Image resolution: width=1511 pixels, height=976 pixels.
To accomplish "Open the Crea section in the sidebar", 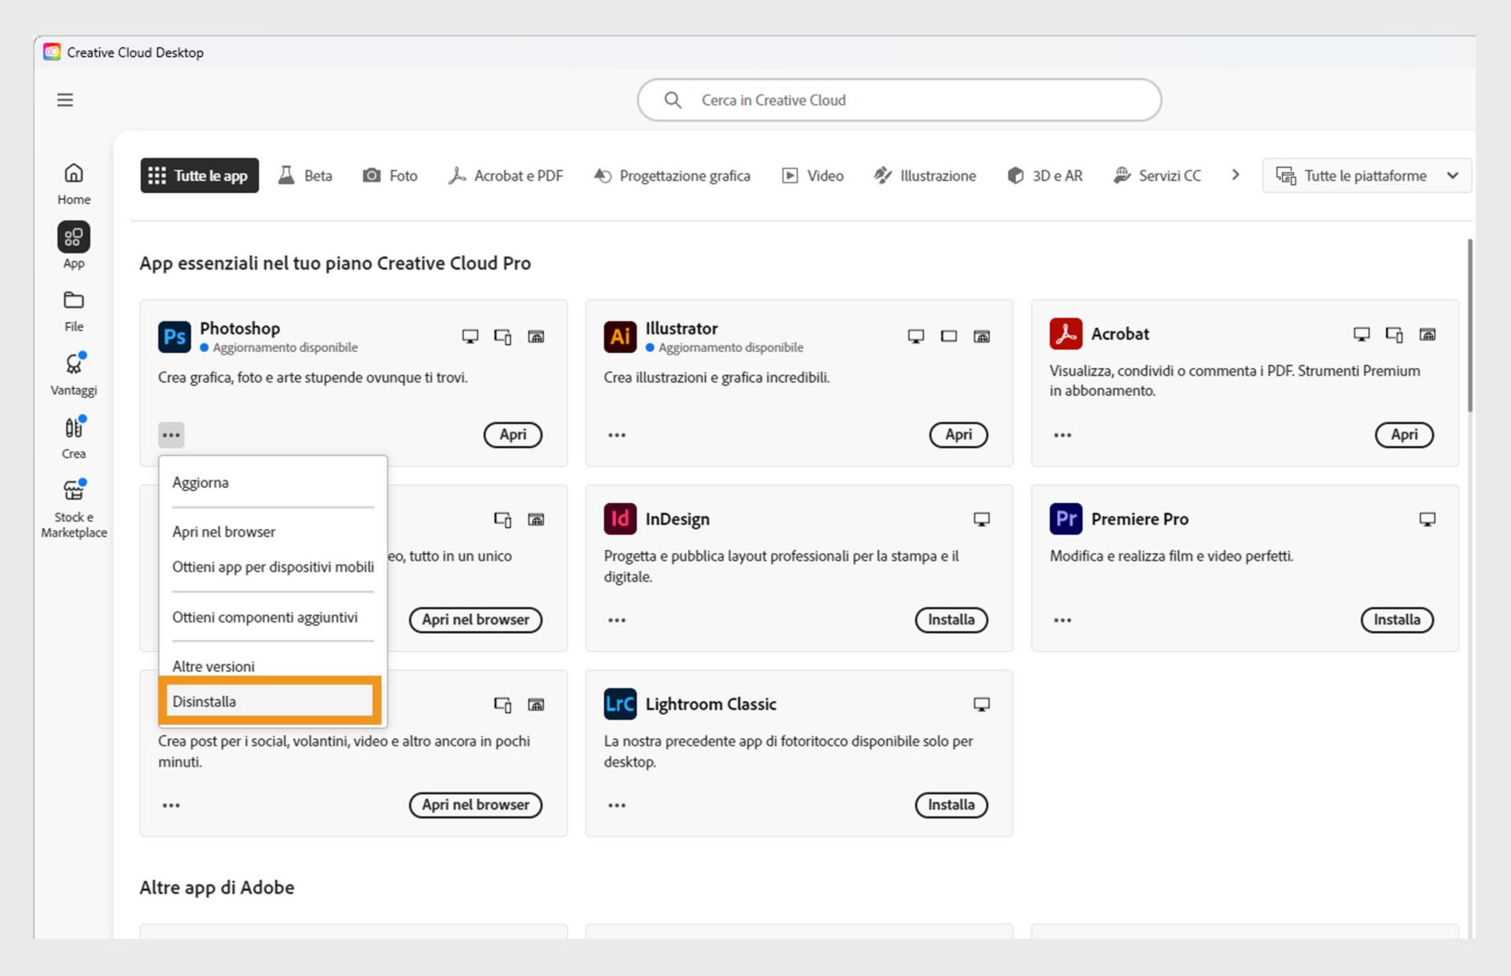I will click(x=72, y=429).
